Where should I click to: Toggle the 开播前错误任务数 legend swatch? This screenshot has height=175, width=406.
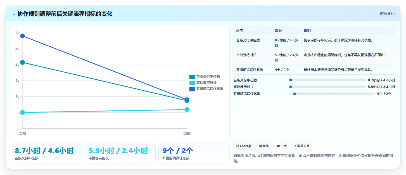[x=192, y=89]
